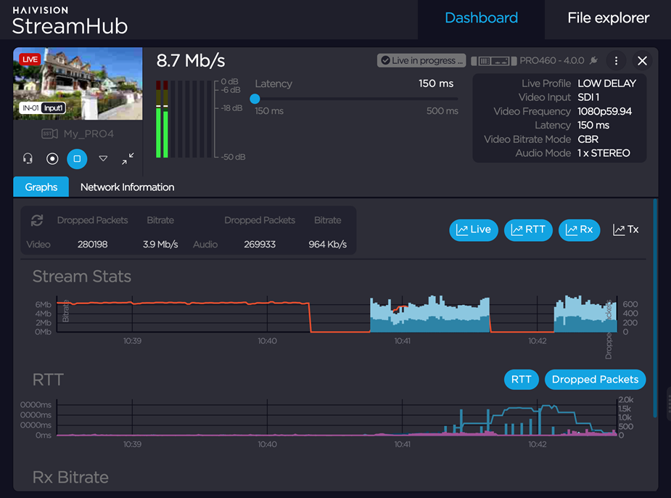This screenshot has width=671, height=498.
Task: Toggle the Rx graph display
Action: [x=579, y=230]
